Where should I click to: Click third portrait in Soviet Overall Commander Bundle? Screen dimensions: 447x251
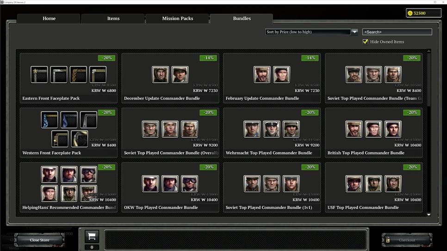point(189,129)
